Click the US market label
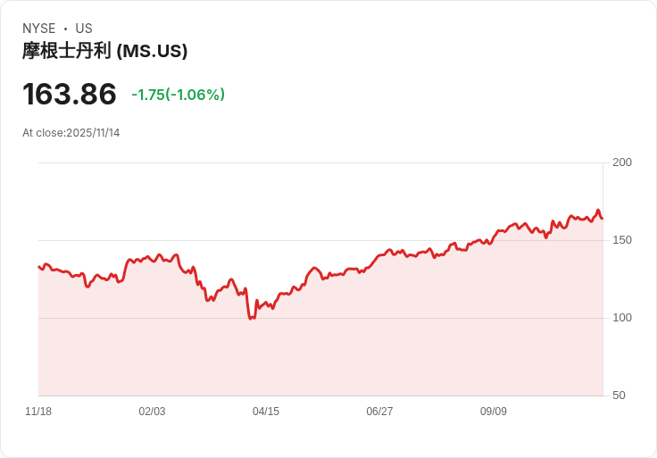Screen dimensions: 657x458 [x=84, y=29]
